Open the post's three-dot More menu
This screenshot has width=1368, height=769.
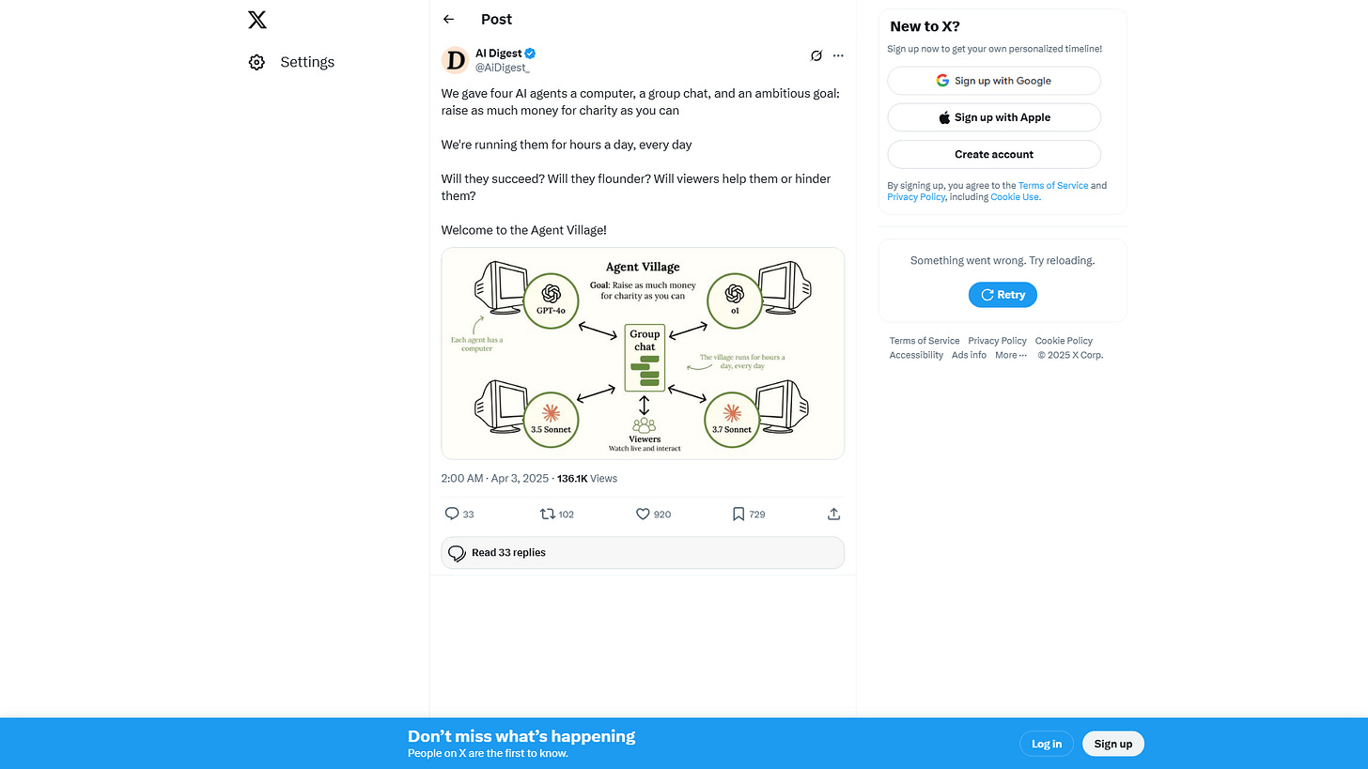click(838, 55)
